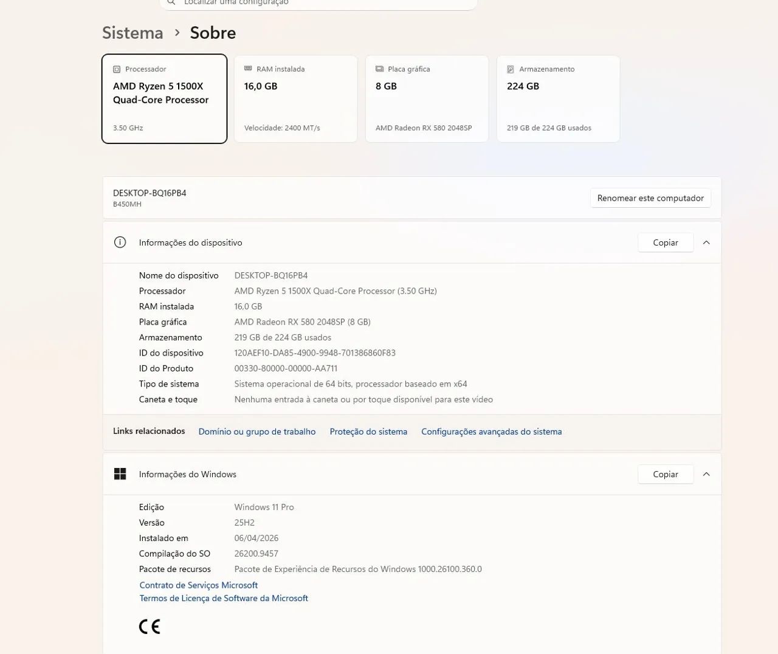778x654 pixels.
Task: Click the B450MH model text under the computer name
Action: click(127, 204)
